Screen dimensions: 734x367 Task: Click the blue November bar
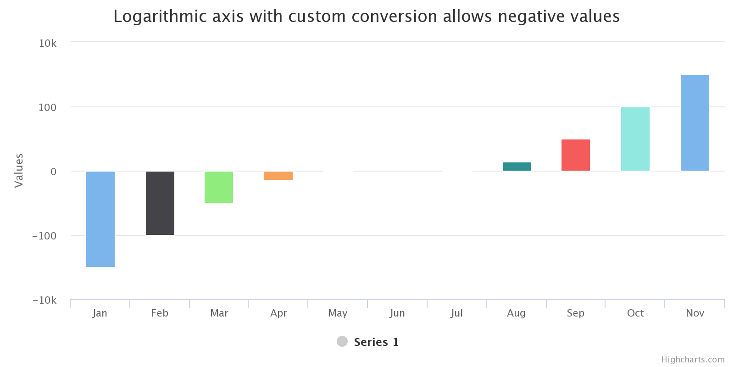pos(695,123)
